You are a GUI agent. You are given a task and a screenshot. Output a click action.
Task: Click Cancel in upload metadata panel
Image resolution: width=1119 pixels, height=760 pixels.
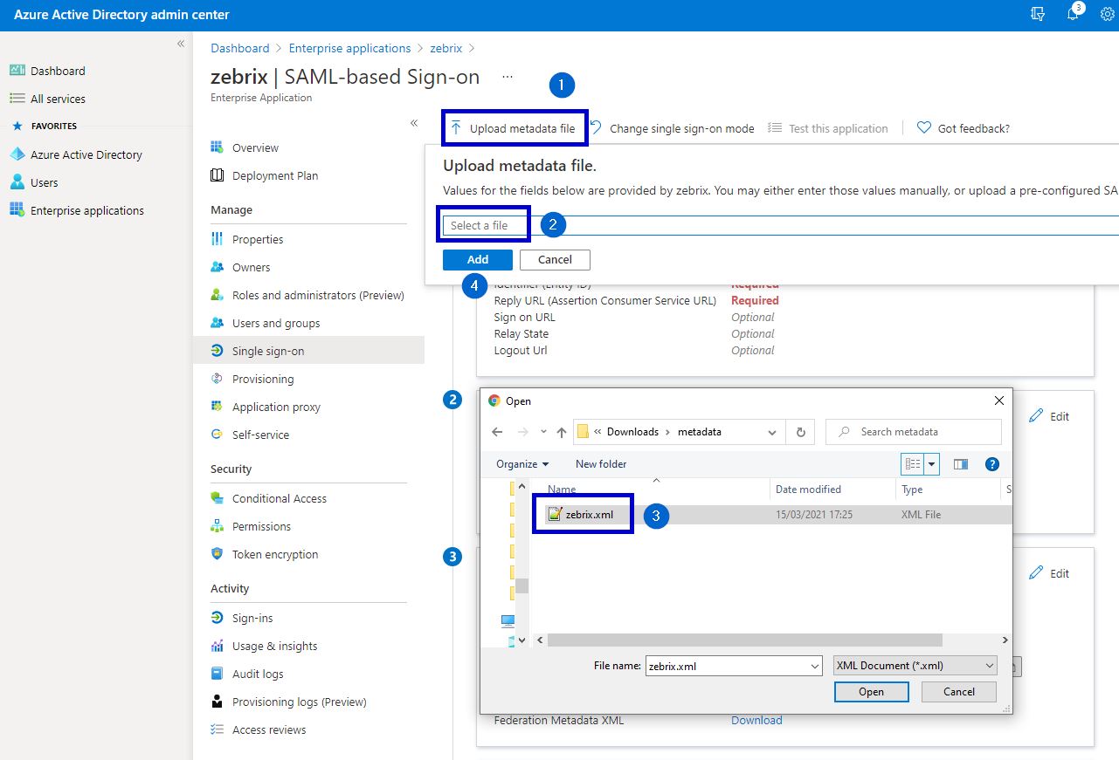click(x=555, y=259)
